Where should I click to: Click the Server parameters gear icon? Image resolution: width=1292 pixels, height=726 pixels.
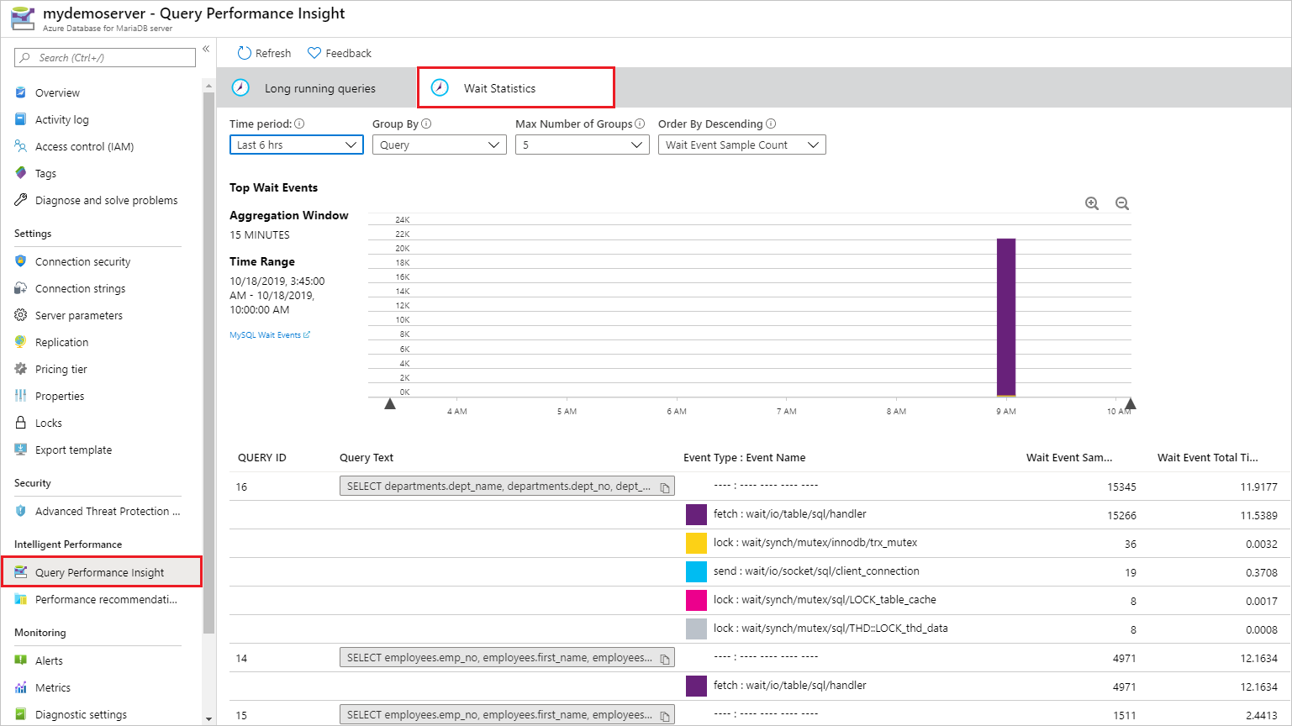pyautogui.click(x=21, y=315)
